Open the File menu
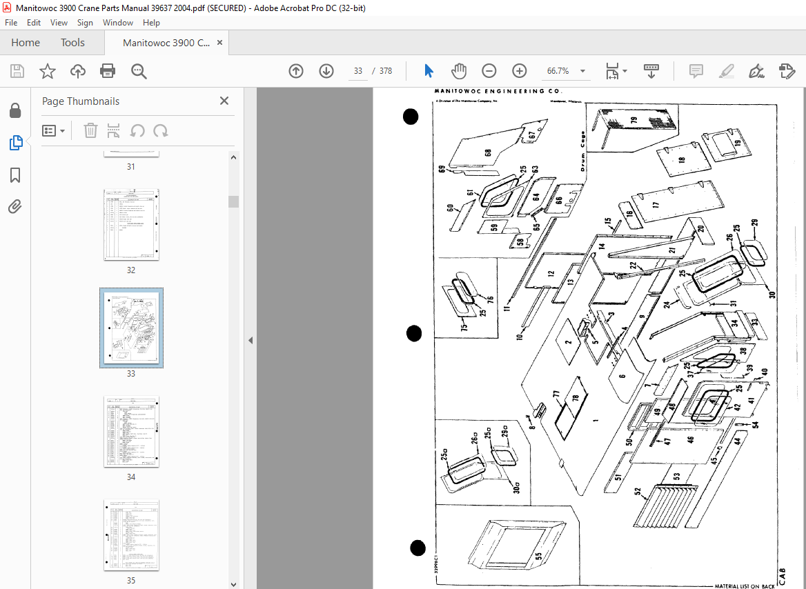806x589 pixels. click(11, 23)
